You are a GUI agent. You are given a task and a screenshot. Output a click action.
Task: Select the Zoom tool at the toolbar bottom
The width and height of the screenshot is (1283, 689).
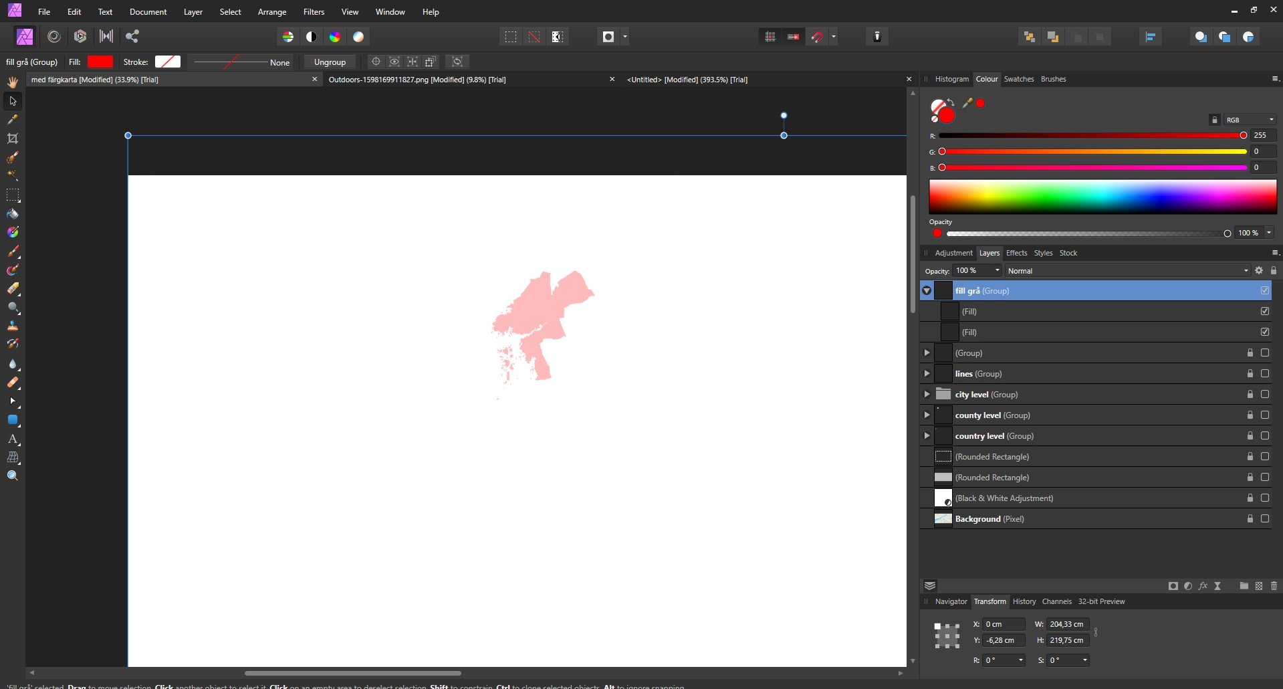(12, 475)
